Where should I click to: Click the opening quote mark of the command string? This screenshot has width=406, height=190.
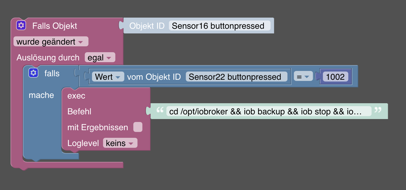point(160,111)
